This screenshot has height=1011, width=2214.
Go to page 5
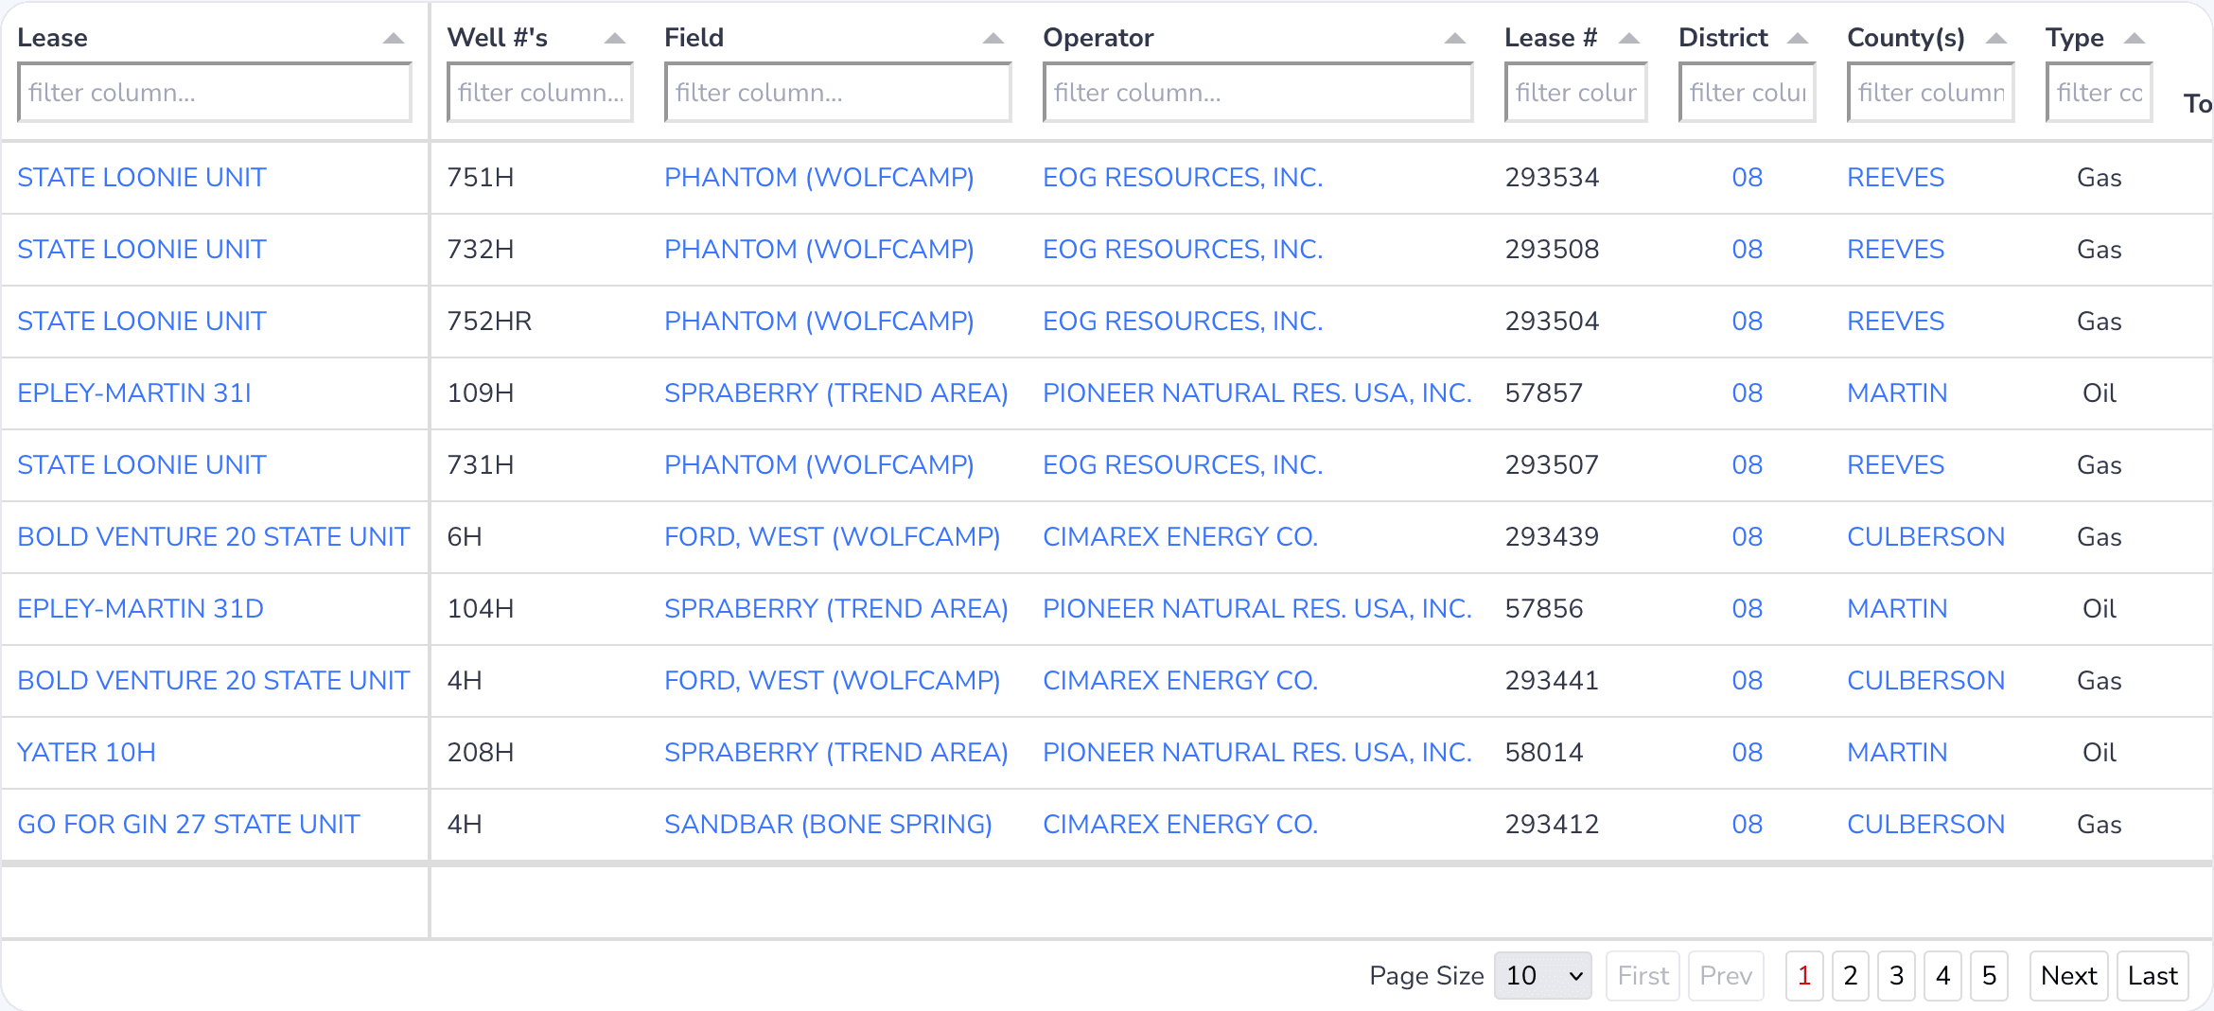coord(1990,975)
